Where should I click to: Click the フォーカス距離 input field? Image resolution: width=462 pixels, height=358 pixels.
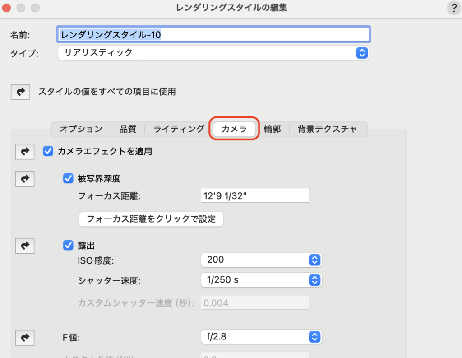click(255, 195)
